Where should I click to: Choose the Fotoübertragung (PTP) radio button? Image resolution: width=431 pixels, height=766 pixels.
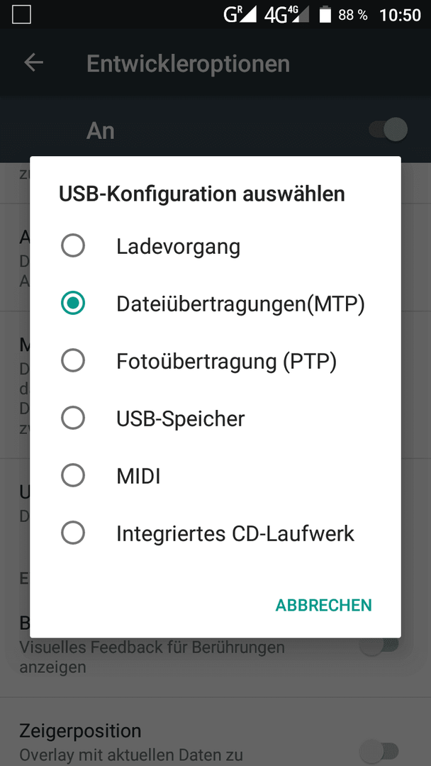click(x=73, y=360)
